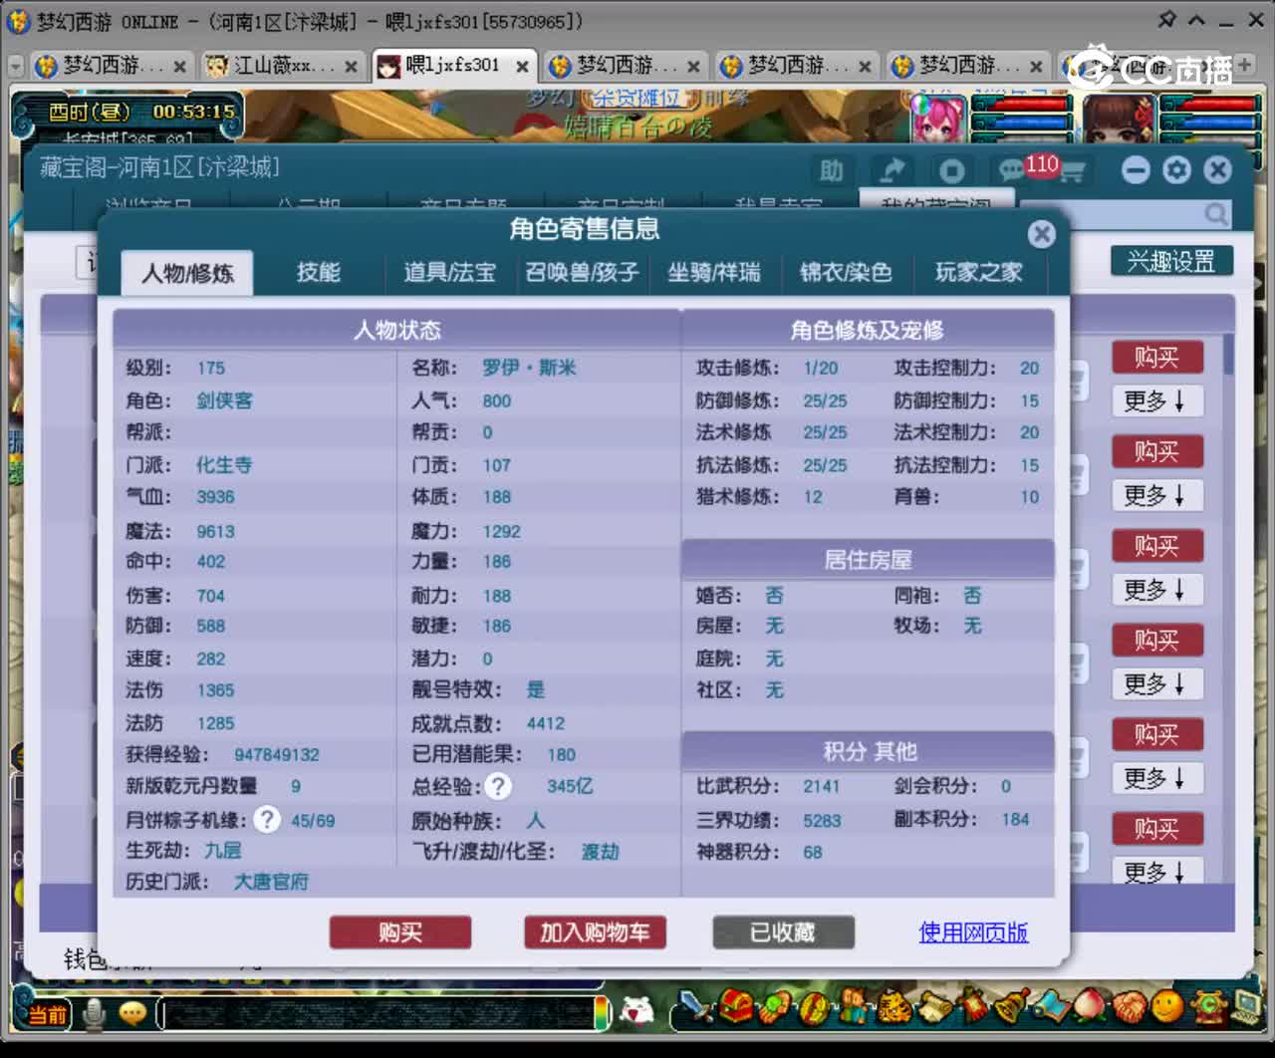Click the 当前 chat channel button
The height and width of the screenshot is (1058, 1275).
tap(47, 1014)
